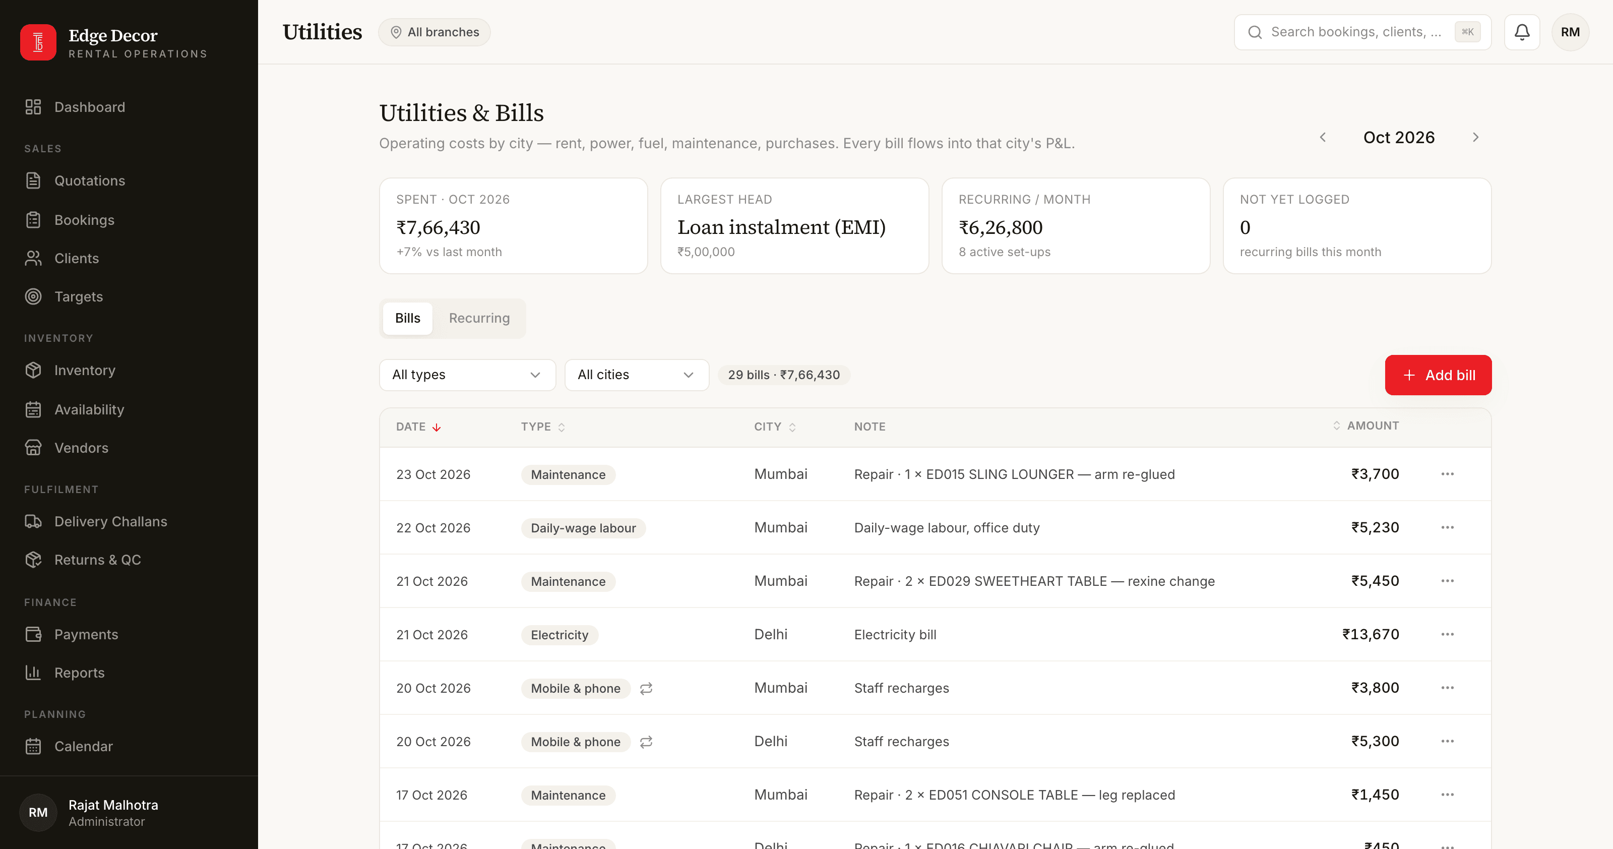The image size is (1613, 849).
Task: Sort by Amount column
Action: pyautogui.click(x=1365, y=426)
